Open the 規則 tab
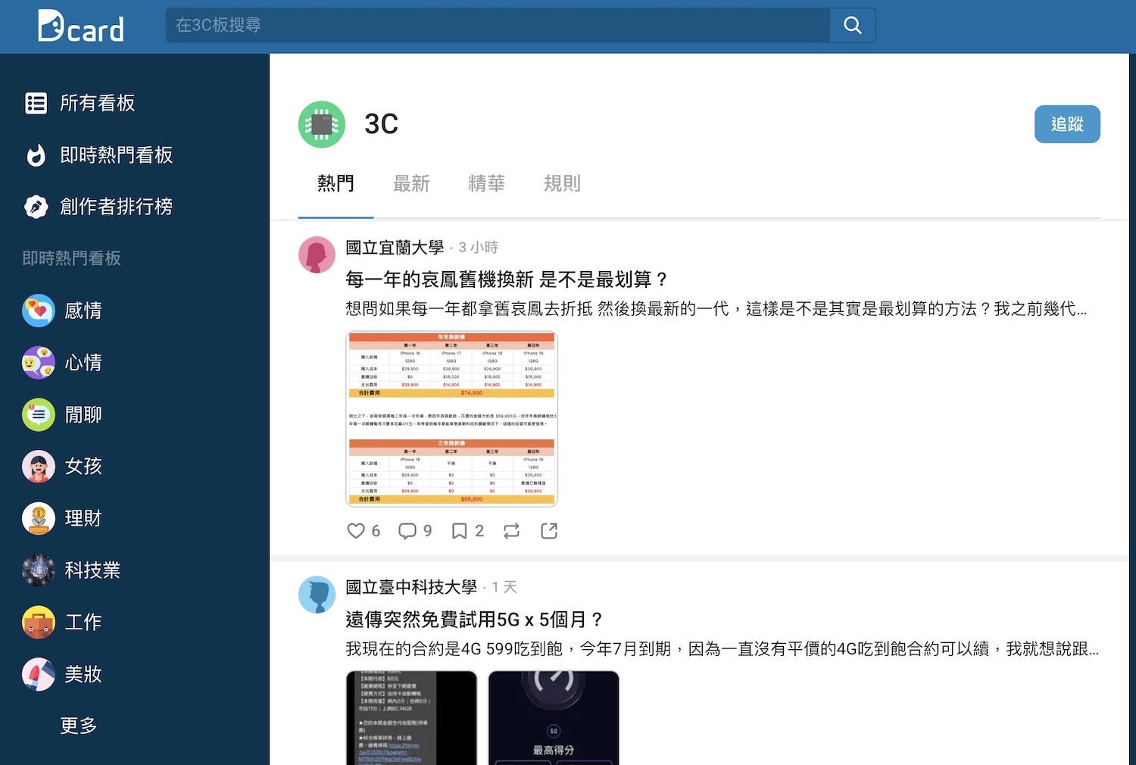This screenshot has width=1136, height=765. [562, 183]
